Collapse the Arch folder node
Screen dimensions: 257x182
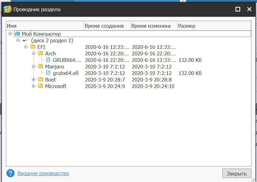click(x=33, y=54)
